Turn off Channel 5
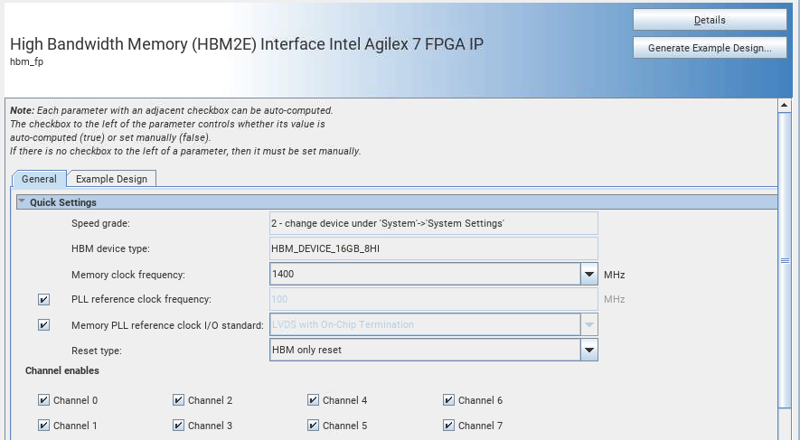Screen dimensions: 800x440 (313, 426)
